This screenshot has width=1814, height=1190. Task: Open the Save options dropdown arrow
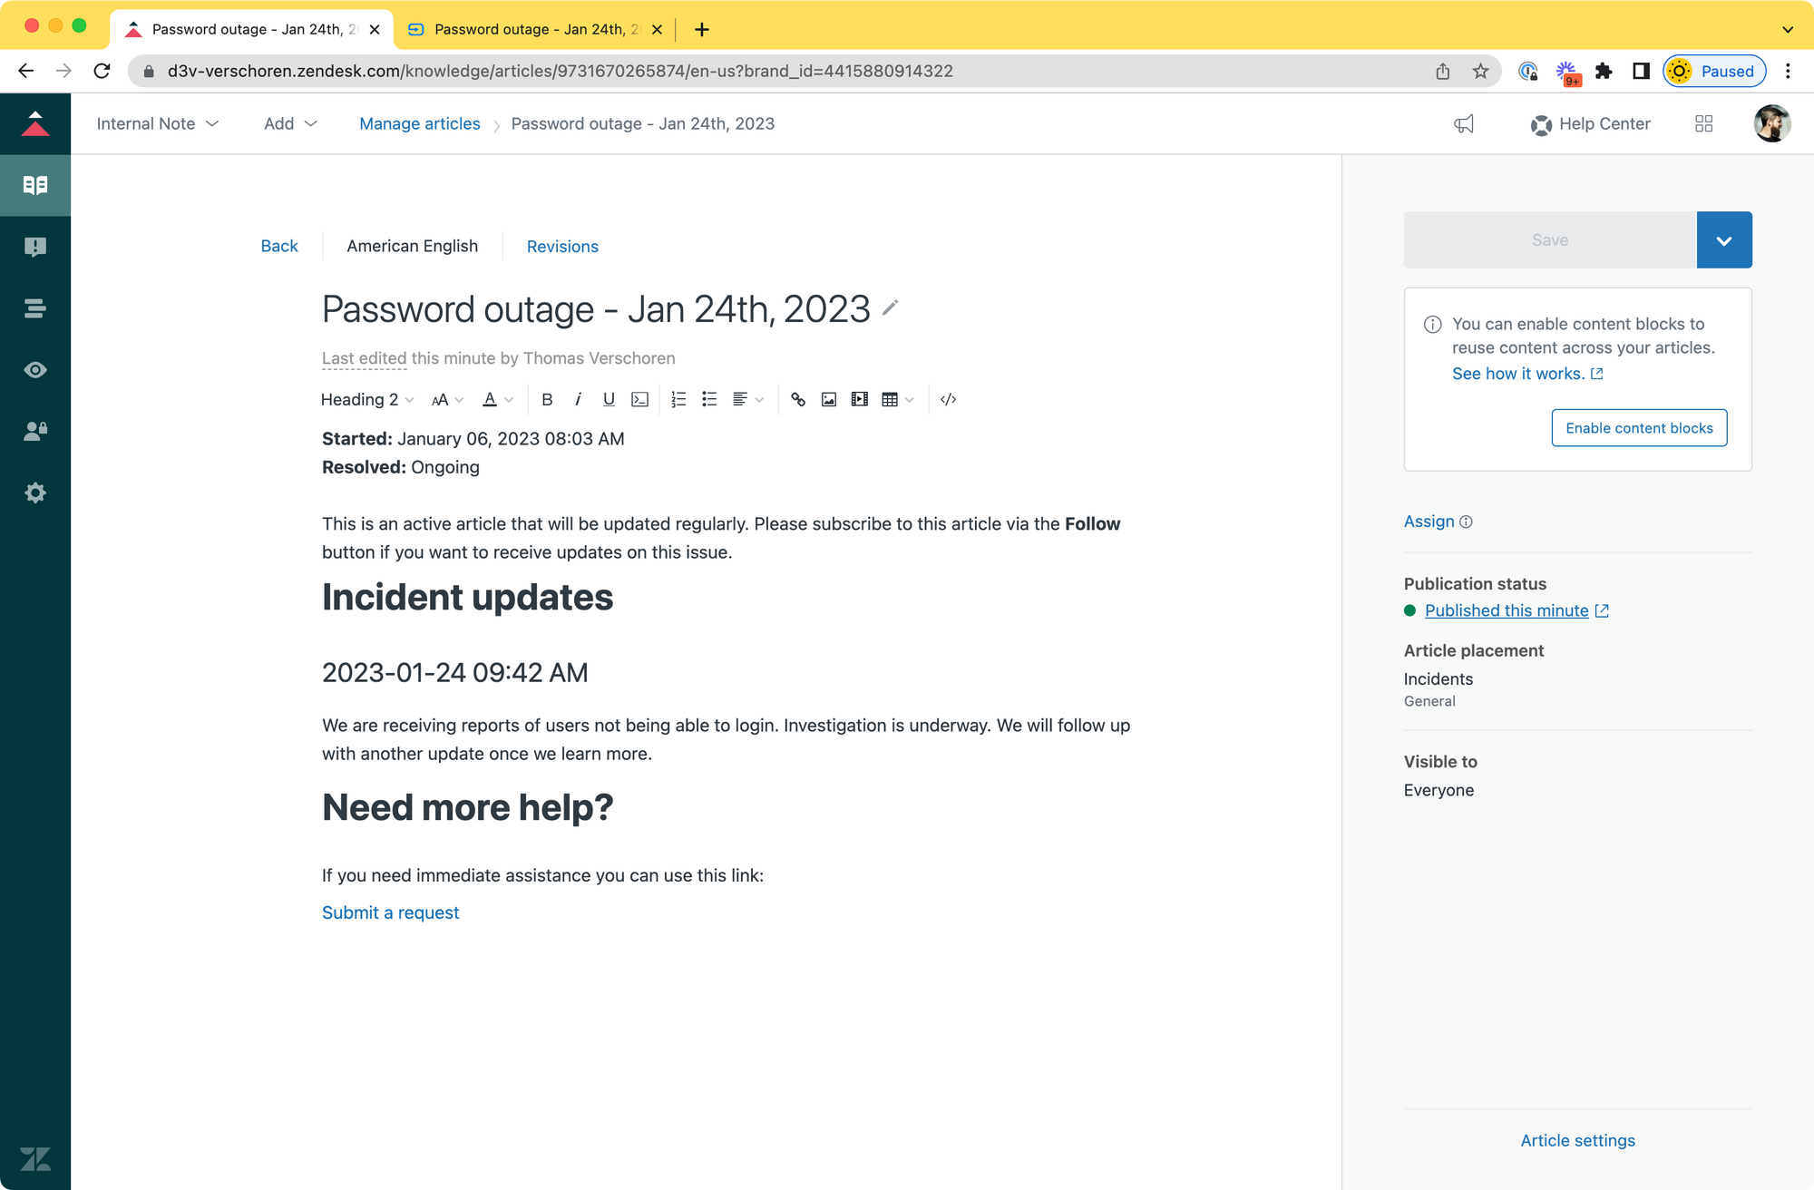1723,240
